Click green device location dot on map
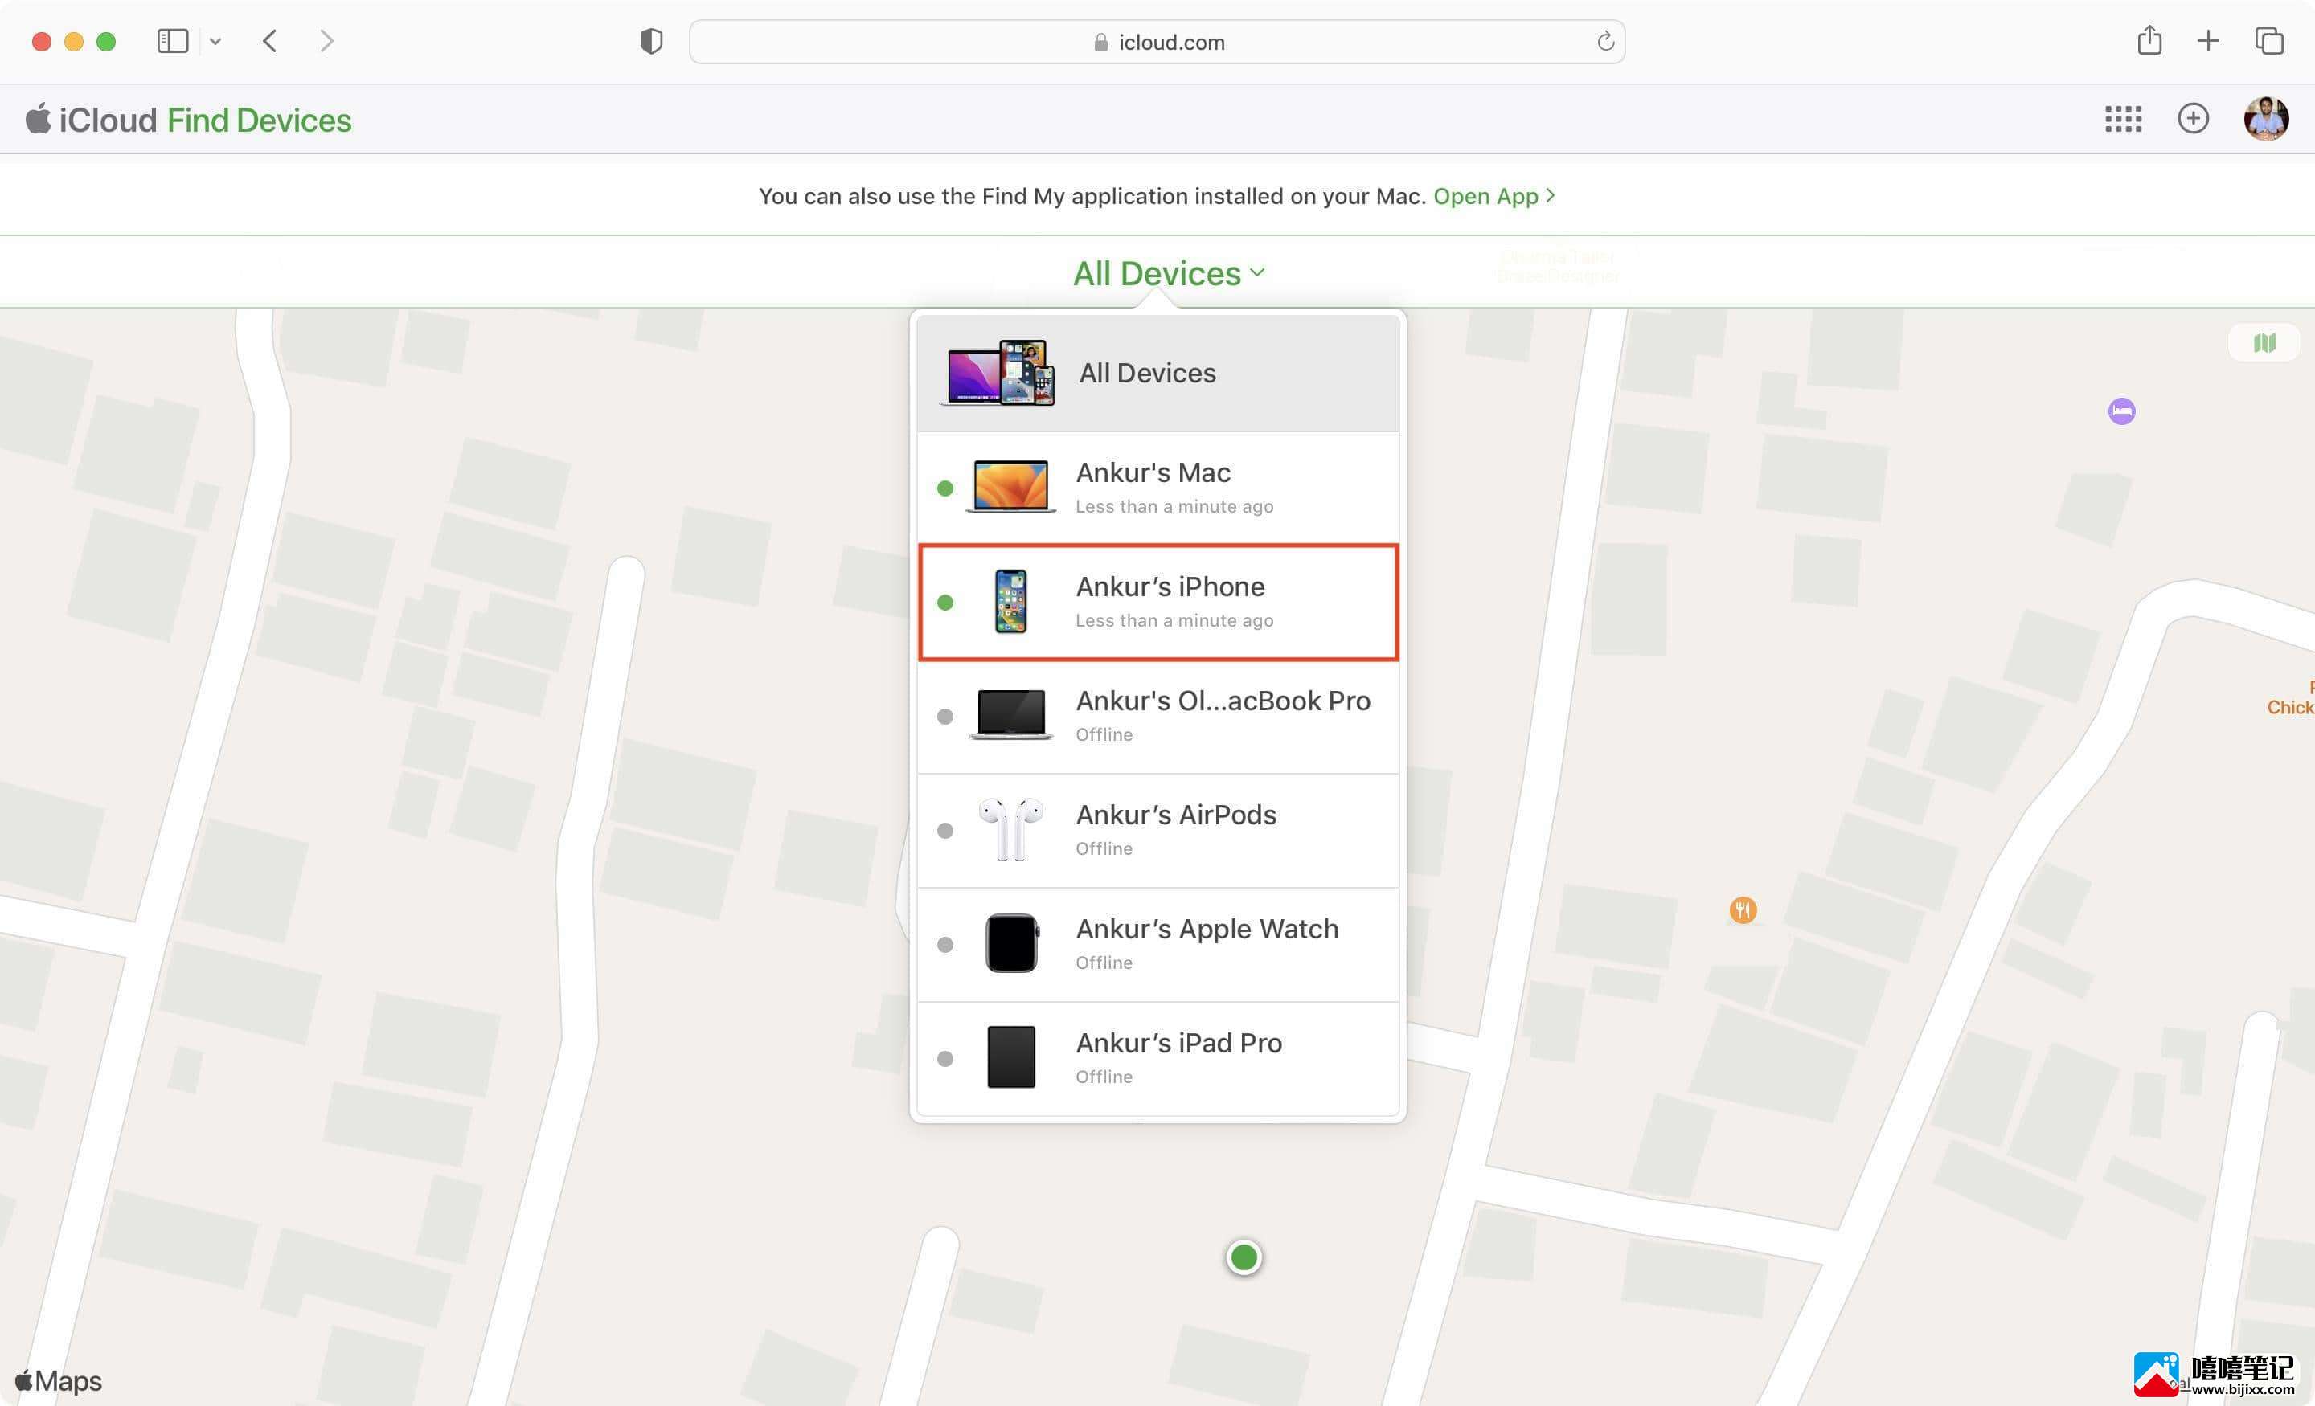Viewport: 2315px width, 1406px height. click(x=1243, y=1257)
